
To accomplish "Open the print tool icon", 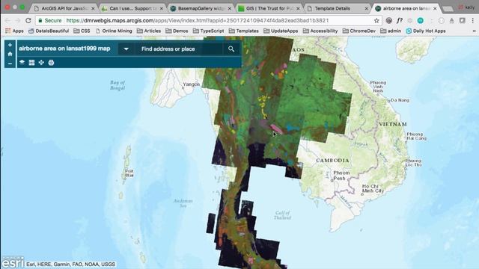I will tap(51, 63).
